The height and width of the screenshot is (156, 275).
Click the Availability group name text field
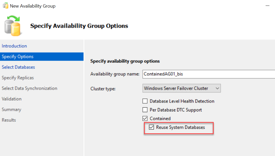point(208,74)
